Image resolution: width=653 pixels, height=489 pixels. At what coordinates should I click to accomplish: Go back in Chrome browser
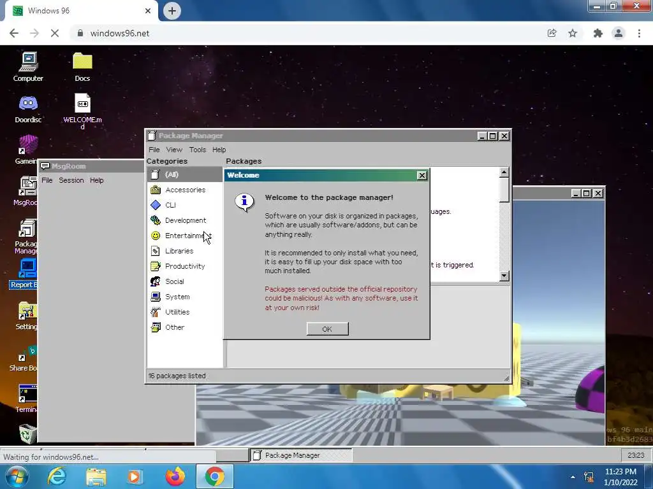[x=14, y=33]
